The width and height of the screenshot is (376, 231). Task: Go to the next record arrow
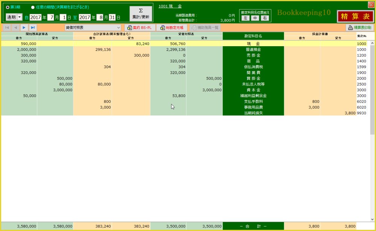[x=24, y=27]
